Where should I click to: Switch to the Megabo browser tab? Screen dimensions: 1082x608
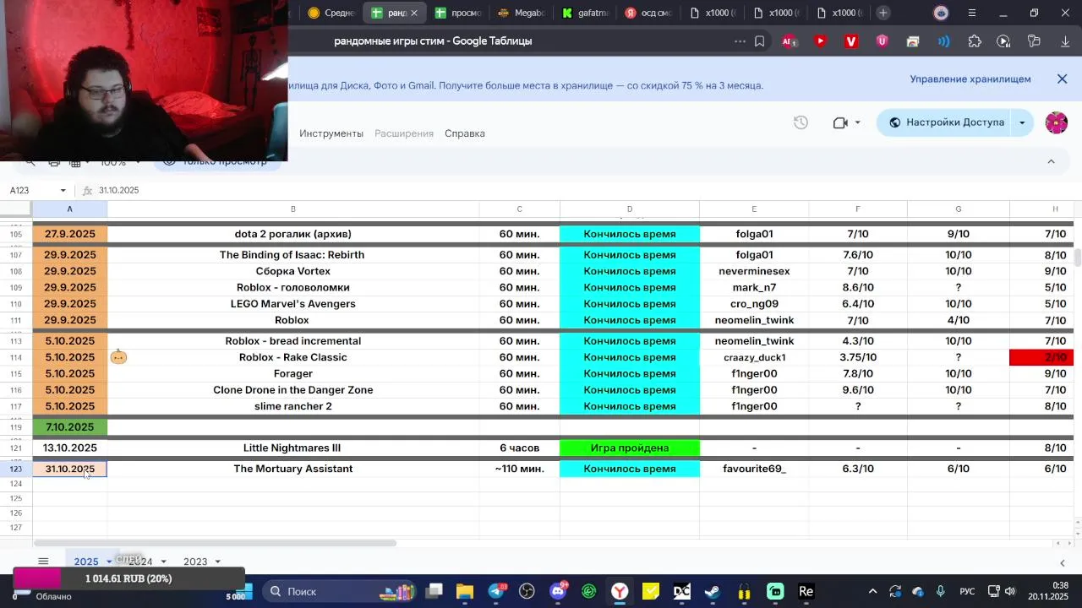coord(521,13)
